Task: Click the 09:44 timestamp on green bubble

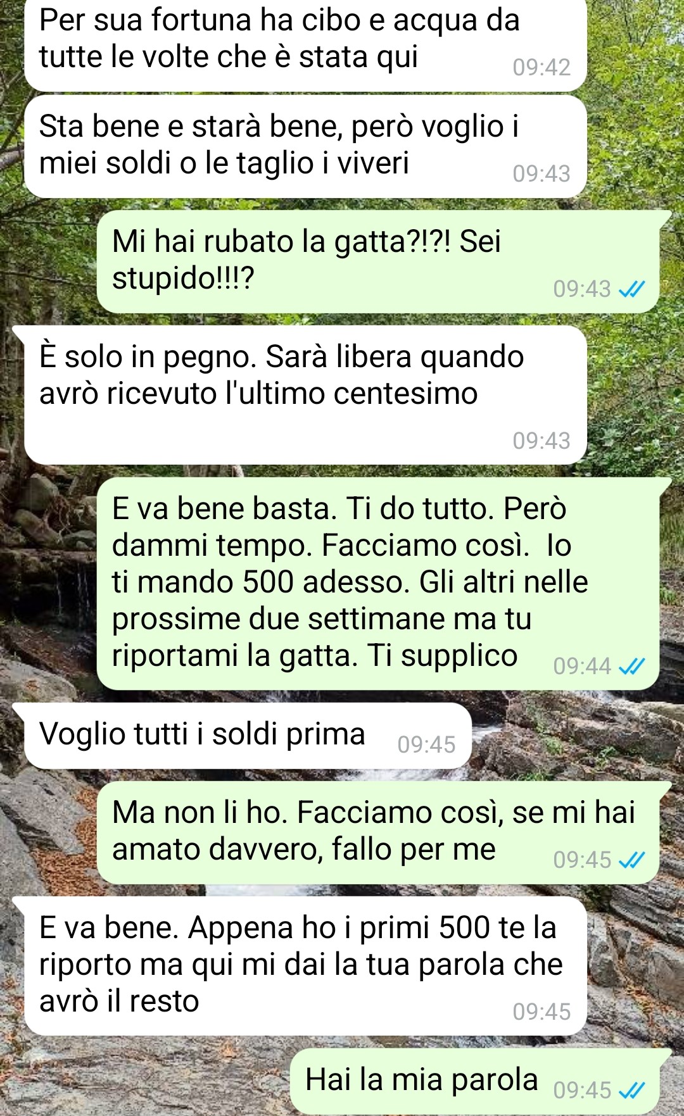Action: (582, 666)
